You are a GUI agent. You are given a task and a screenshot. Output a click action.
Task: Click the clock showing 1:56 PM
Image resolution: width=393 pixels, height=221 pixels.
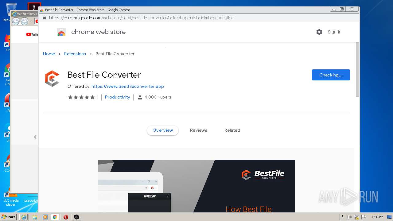377,217
